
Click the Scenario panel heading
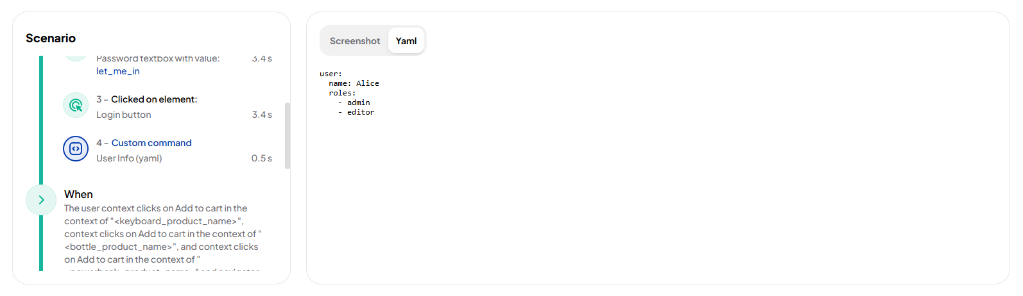[51, 38]
